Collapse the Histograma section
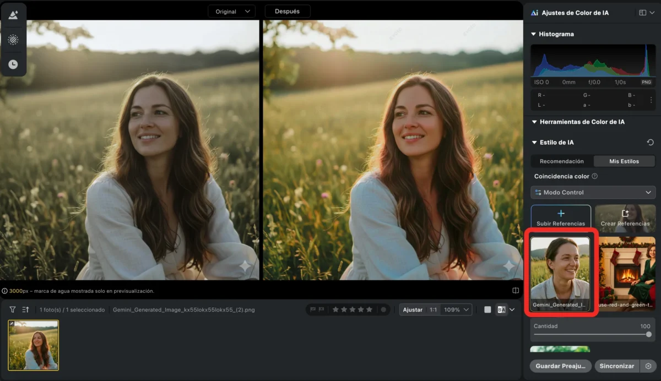The image size is (661, 381). [533, 34]
